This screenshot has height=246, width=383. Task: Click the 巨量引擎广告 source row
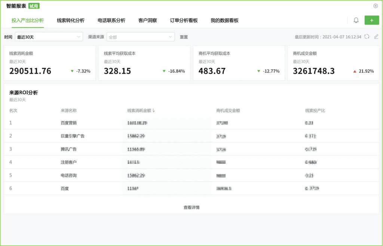[x=73, y=136]
